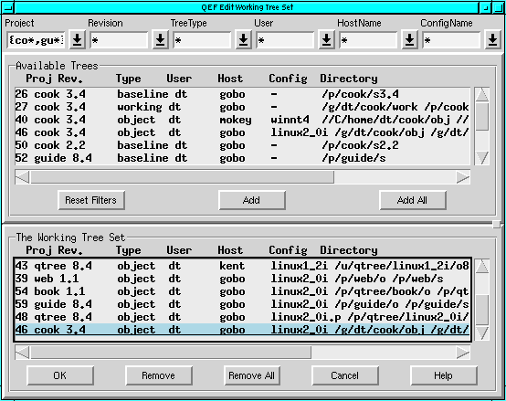Screen dimensions: 506x401
Task: Click Working Tree Set scroll down arrow
Action: click(x=482, y=333)
